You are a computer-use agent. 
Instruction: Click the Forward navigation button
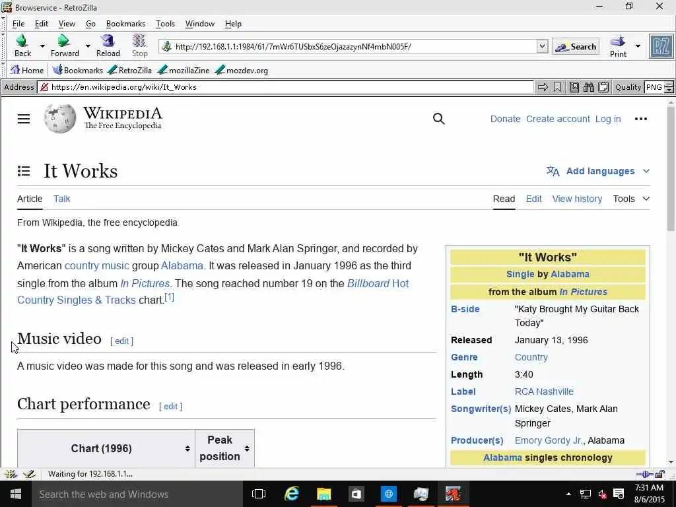pos(65,46)
